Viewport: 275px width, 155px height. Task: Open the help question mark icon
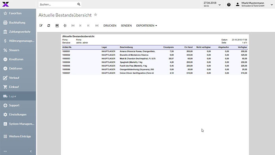229,5
